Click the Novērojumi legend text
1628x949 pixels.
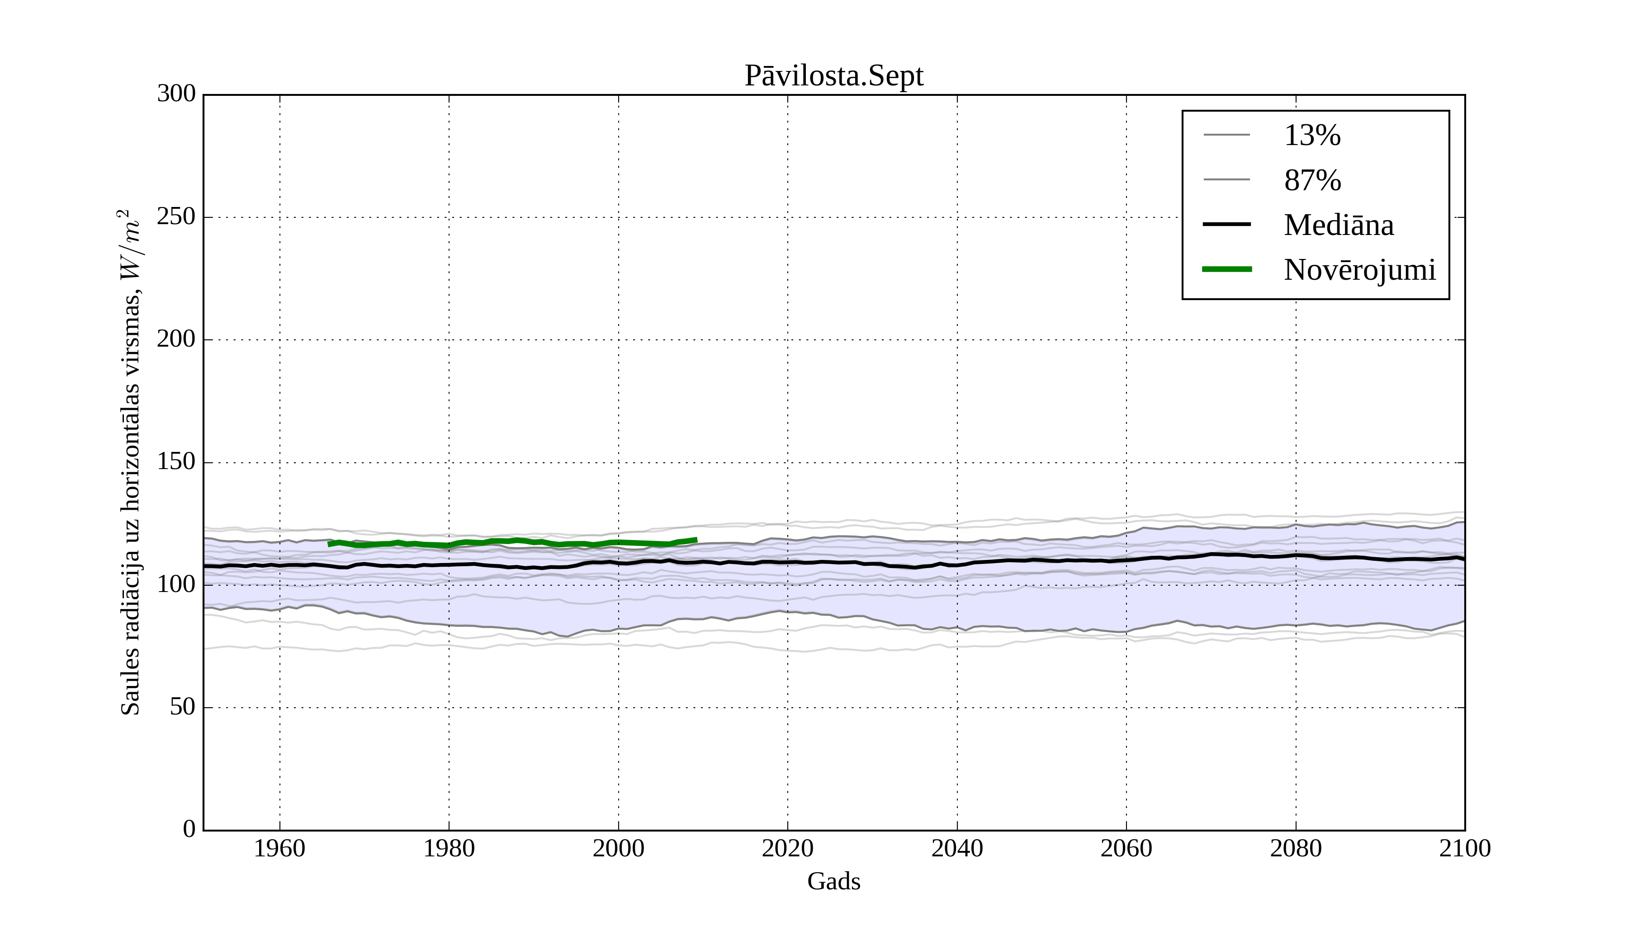[x=1359, y=270]
